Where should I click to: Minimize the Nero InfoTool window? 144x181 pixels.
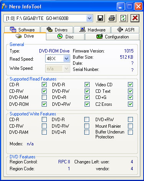tap(120, 7)
